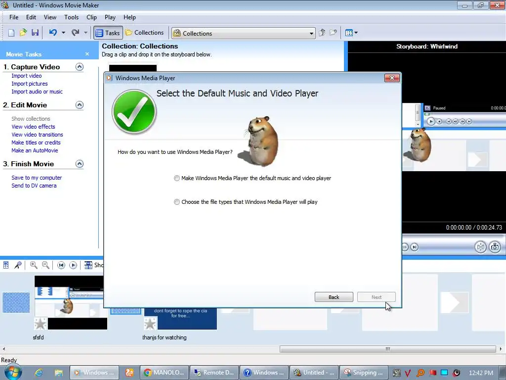Viewport: 506px width, 380px height.
Task: Click Save to my computer link
Action: pos(37,178)
